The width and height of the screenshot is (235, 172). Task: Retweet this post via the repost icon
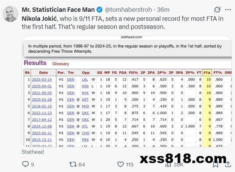pos(73,165)
